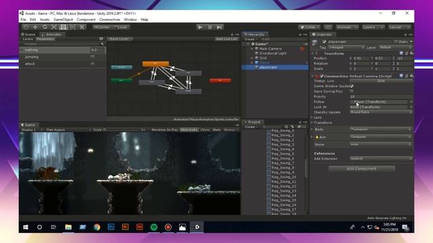433x243 pixels.
Task: Click the Base Layer breadcrumb
Action: (120, 39)
